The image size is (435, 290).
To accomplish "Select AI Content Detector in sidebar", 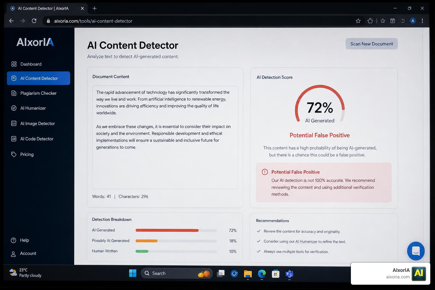I will coord(39,78).
